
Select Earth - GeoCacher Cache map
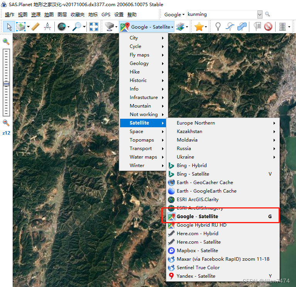point(223,183)
